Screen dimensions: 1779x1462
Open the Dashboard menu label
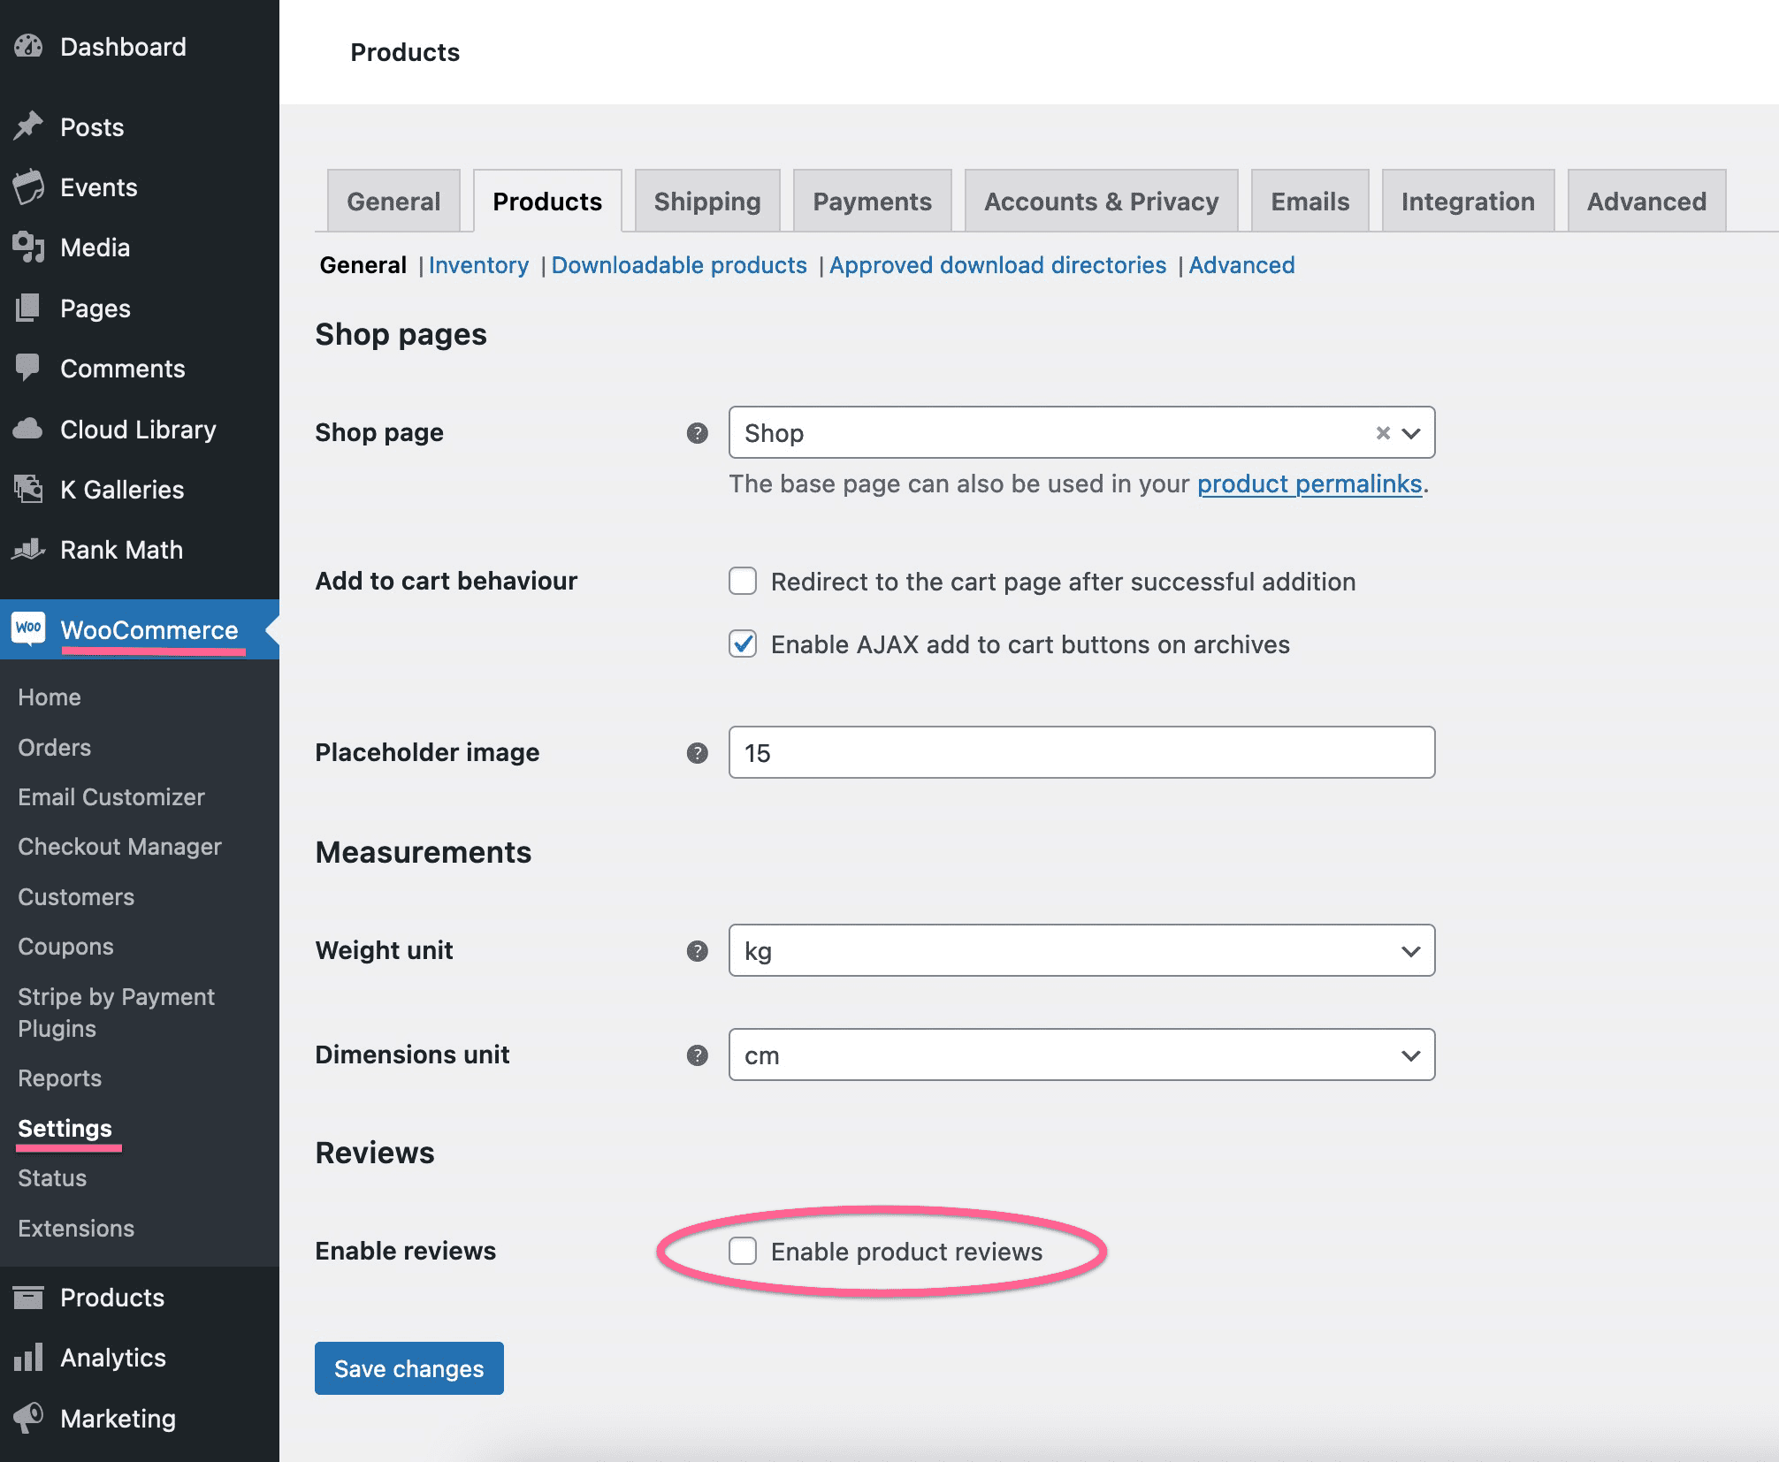[123, 46]
